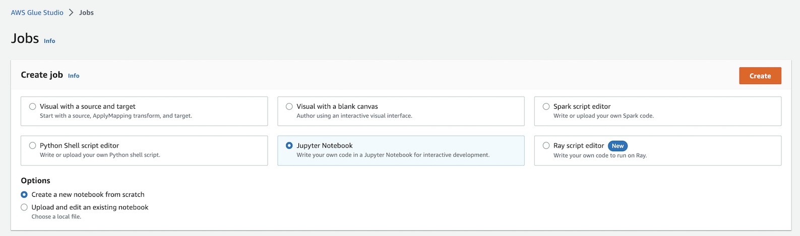Select Create a new notebook from scratch

coord(24,194)
